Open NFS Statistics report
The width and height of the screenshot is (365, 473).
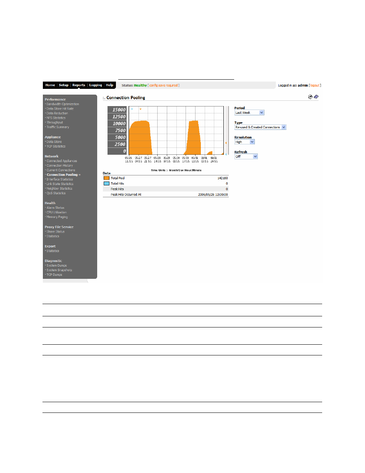coord(56,118)
